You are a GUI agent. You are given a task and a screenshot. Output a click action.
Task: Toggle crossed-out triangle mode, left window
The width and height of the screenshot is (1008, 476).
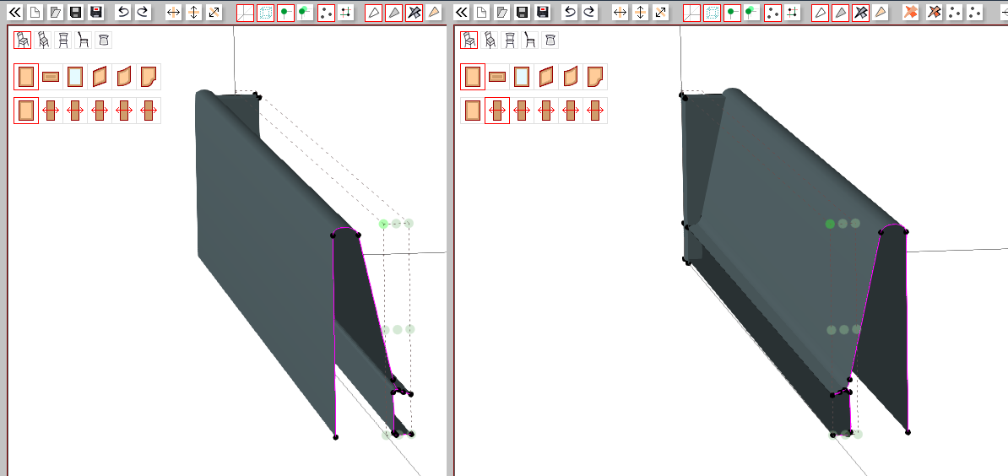[414, 13]
